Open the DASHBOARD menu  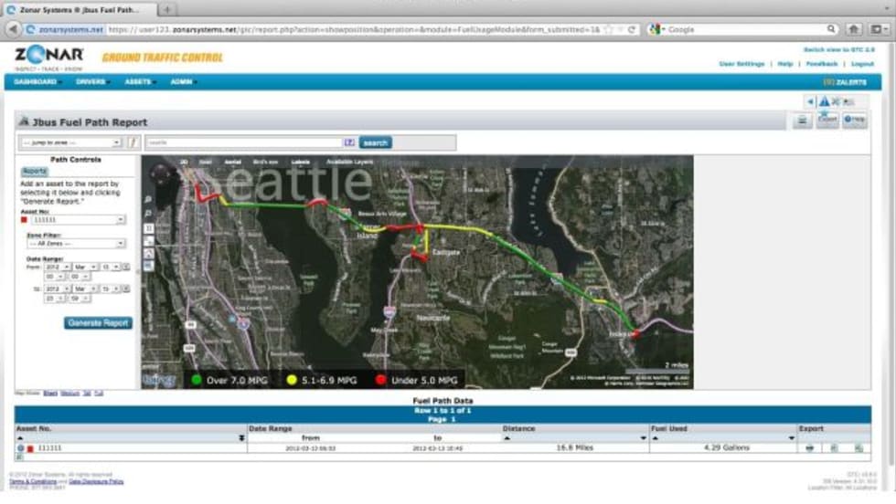pos(37,81)
